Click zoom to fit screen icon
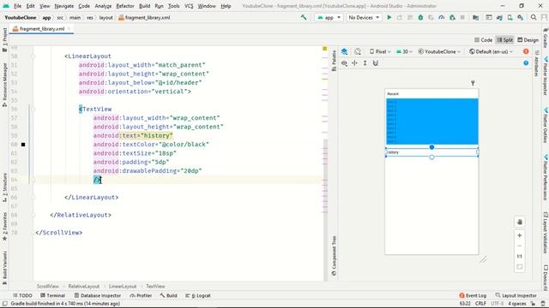The width and height of the screenshot is (549, 308). click(x=520, y=267)
